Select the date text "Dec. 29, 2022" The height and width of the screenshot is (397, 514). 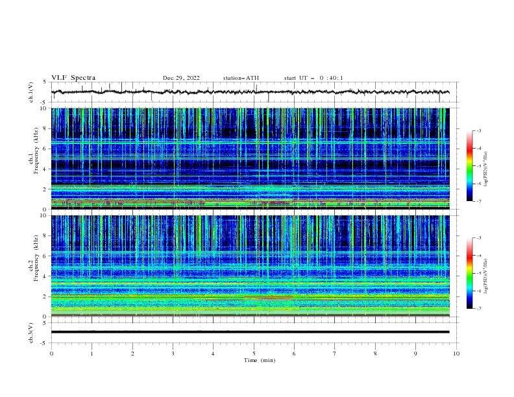(181, 78)
